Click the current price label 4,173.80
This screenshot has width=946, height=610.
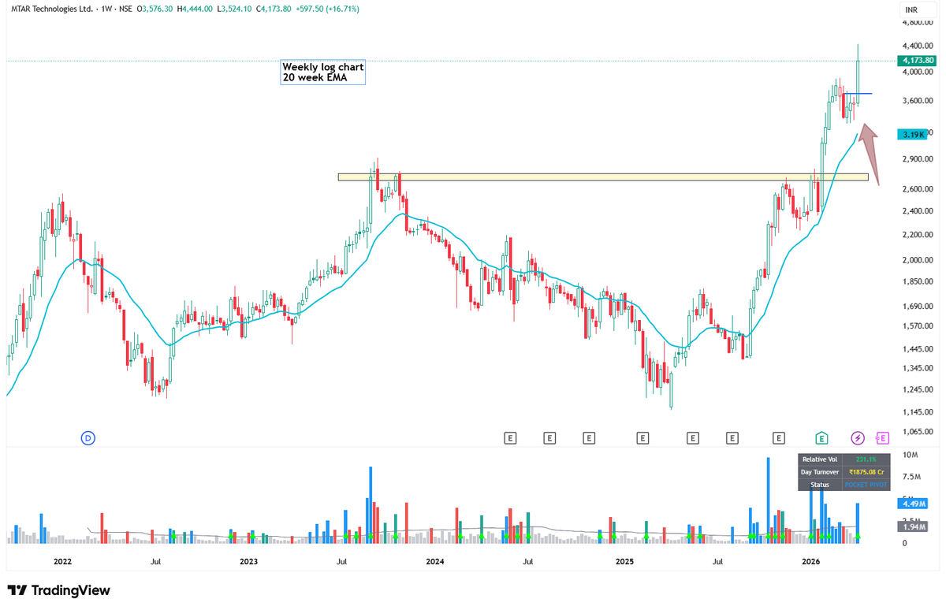[x=918, y=61]
